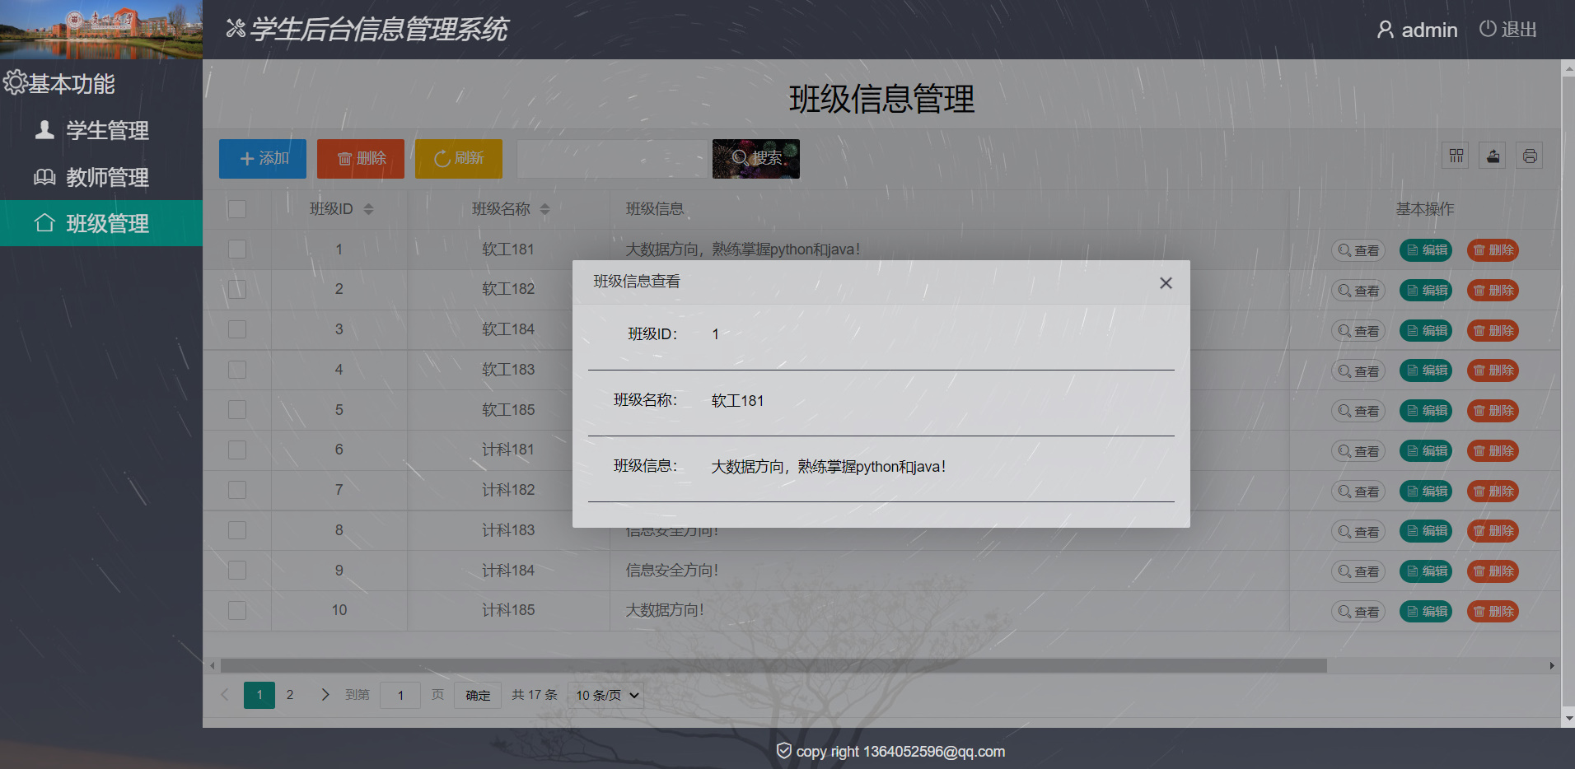This screenshot has height=769, width=1575.
Task: Check the row for 软工184
Action: pyautogui.click(x=237, y=329)
